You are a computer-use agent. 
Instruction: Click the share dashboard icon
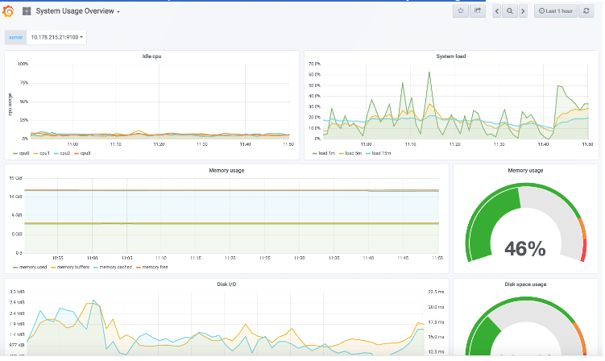click(x=478, y=10)
